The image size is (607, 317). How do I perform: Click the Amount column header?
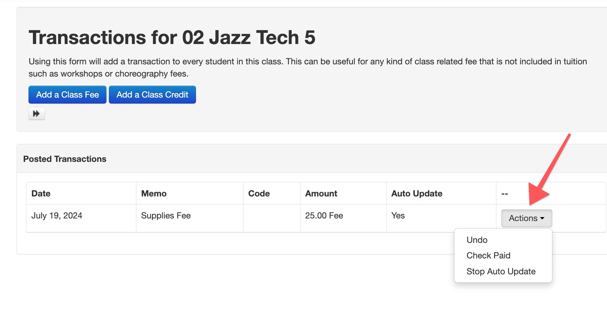tap(321, 193)
